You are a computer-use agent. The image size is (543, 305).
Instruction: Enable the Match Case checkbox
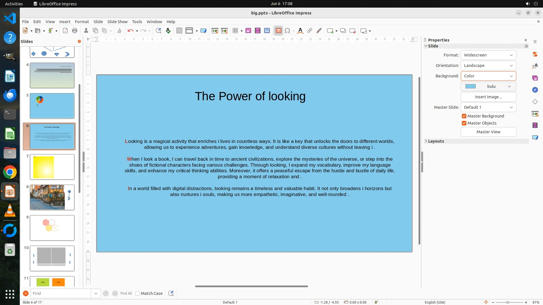[137, 293]
